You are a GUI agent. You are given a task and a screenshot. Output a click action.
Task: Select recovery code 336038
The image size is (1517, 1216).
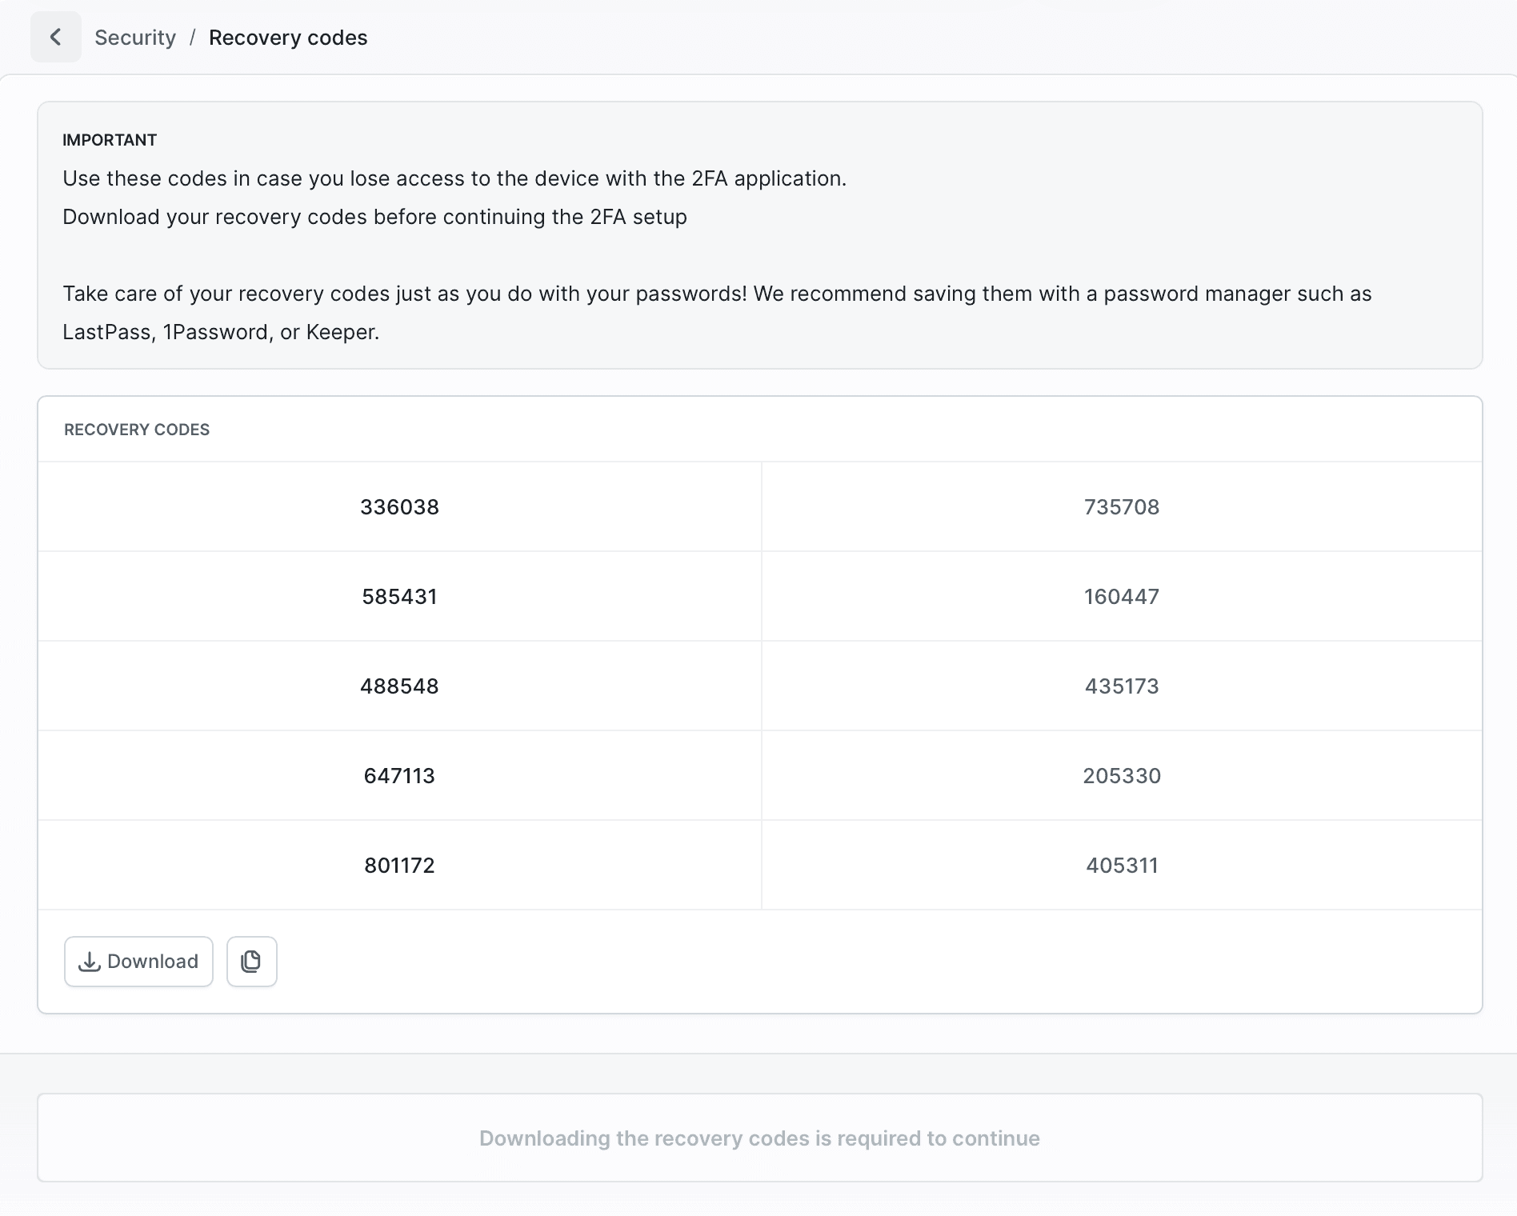pos(399,507)
